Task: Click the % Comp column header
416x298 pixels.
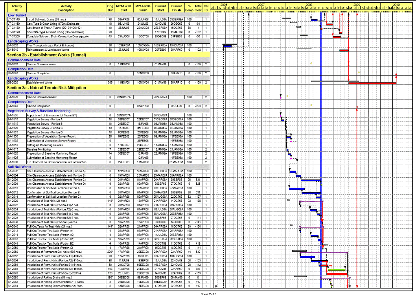Action: coord(190,8)
